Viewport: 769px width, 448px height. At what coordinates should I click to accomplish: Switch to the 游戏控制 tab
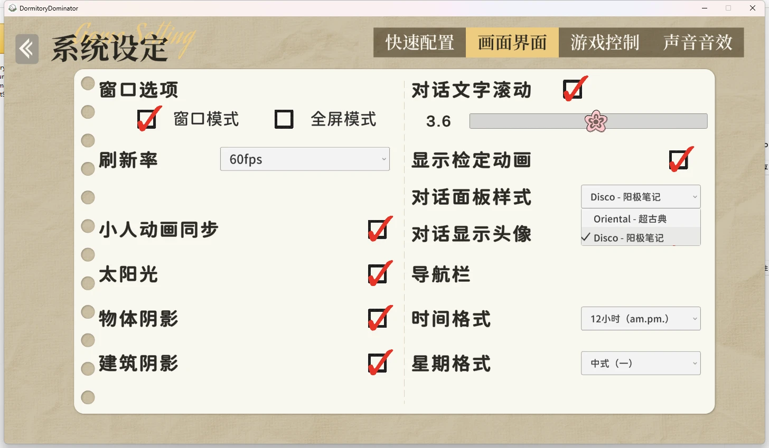tap(605, 42)
